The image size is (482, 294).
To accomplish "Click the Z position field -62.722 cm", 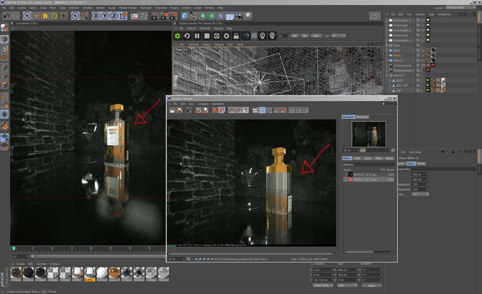I will click(x=323, y=280).
